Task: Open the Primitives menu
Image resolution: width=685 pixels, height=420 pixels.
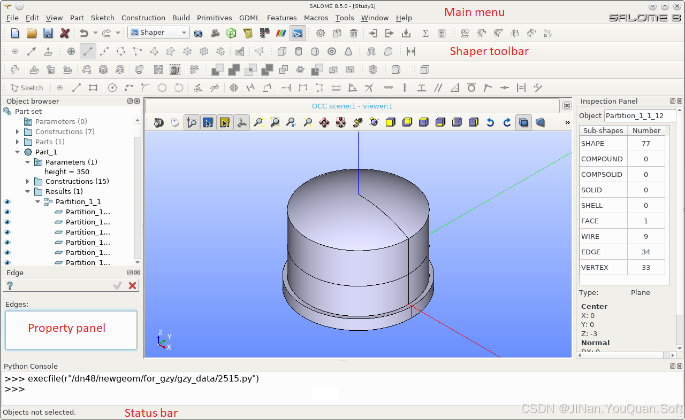Action: click(214, 18)
